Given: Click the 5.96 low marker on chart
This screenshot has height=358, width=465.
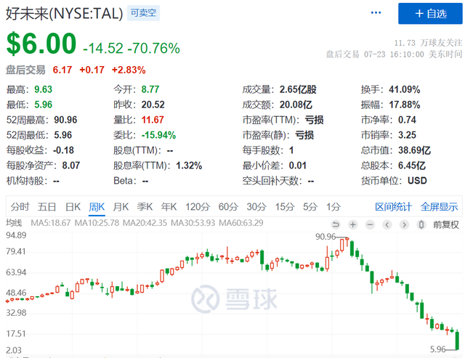Looking at the screenshot, I should coord(437,349).
